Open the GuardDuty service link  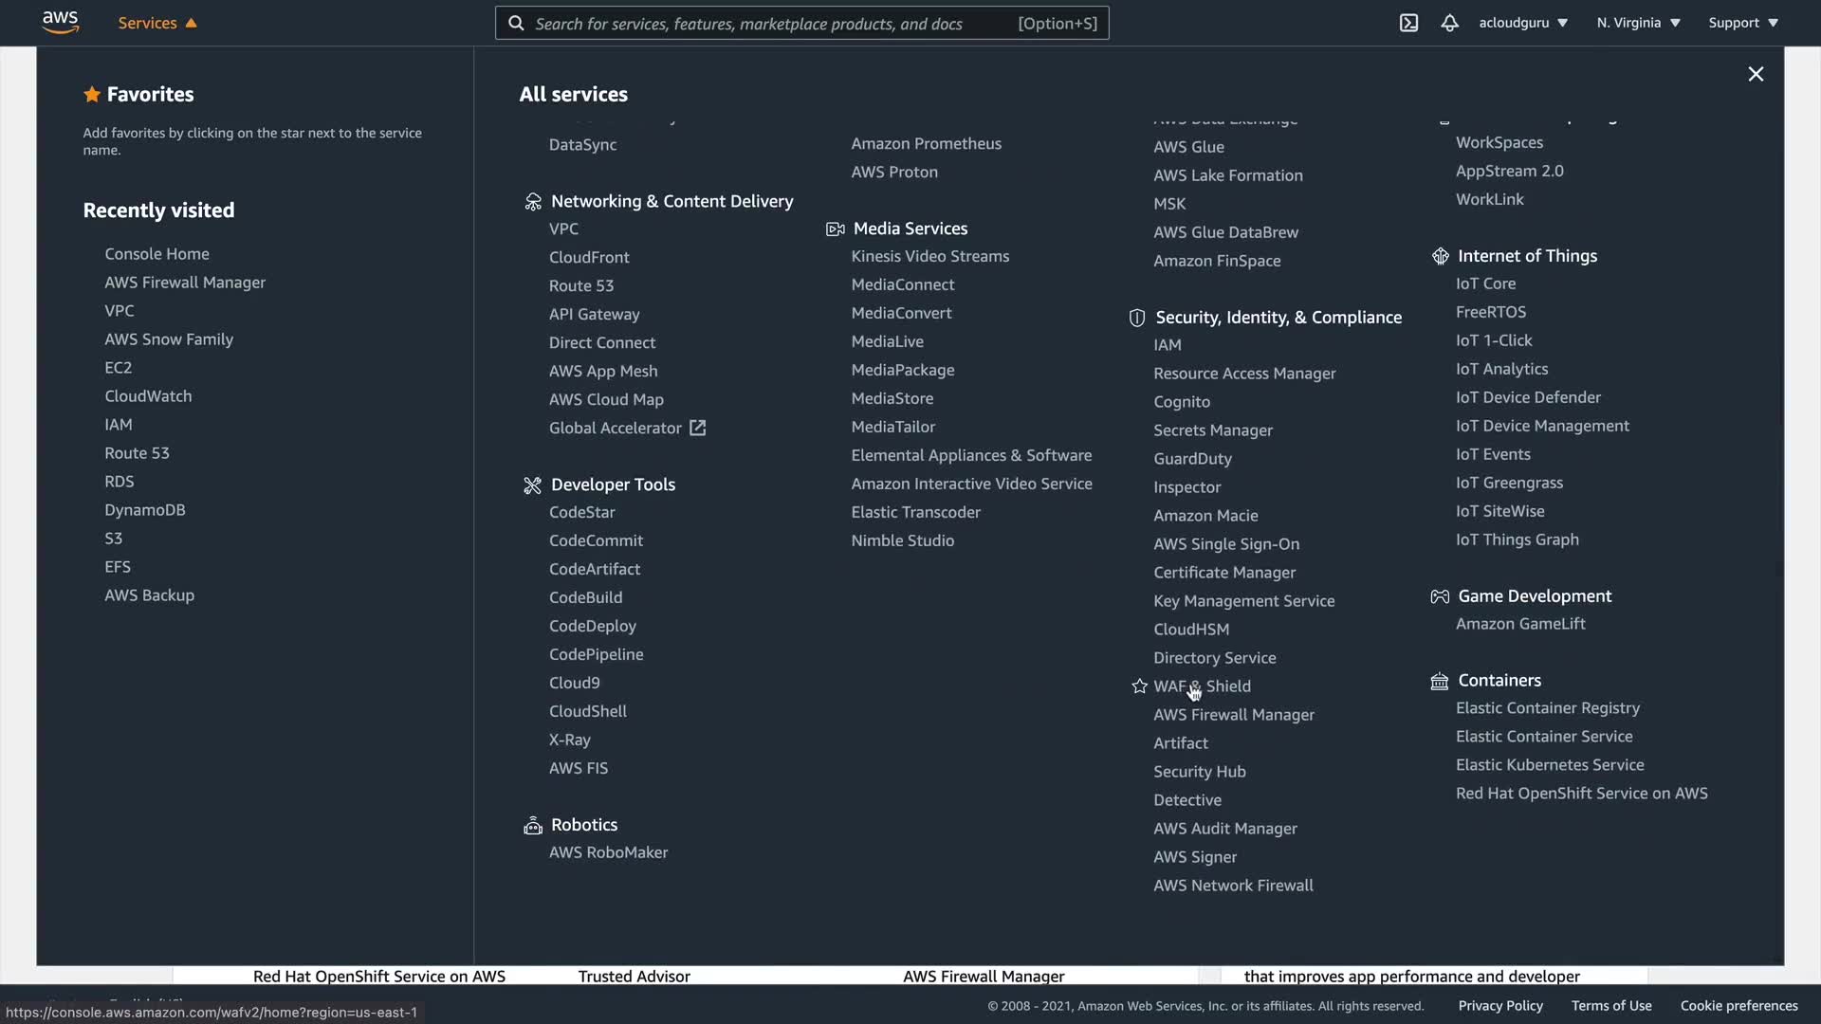pyautogui.click(x=1192, y=459)
